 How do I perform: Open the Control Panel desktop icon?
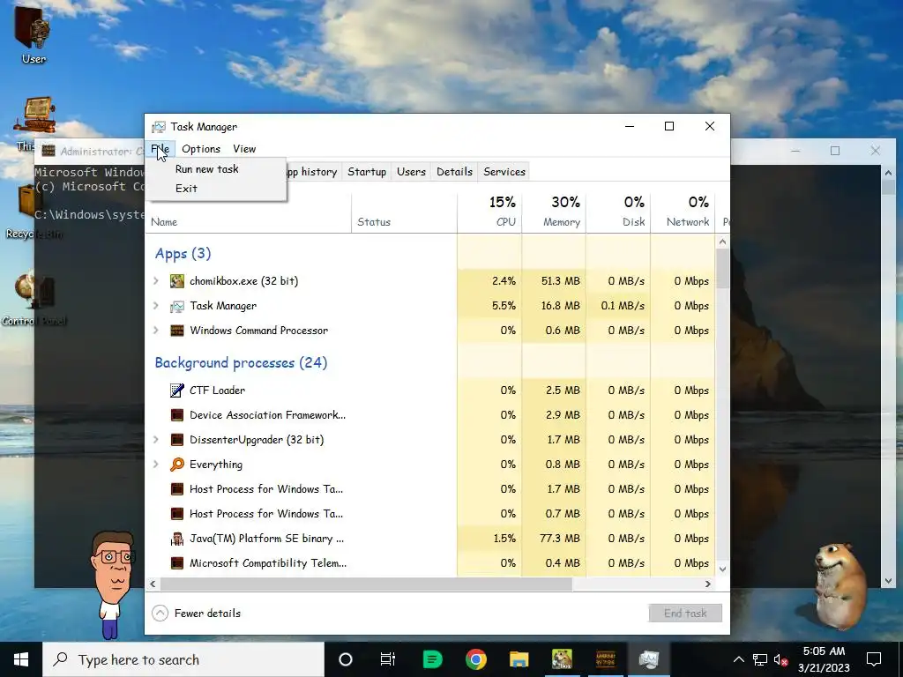(x=34, y=300)
